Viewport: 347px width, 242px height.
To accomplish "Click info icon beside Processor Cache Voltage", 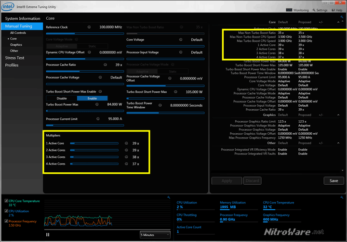I will point(100,77).
